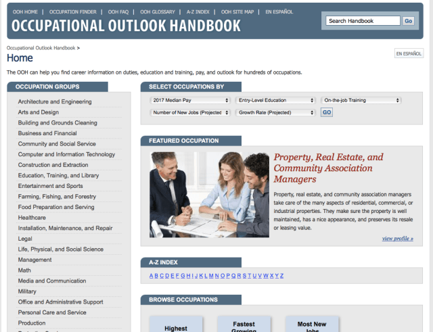The image size is (433, 332).
Task: Open the Number of New Jobs dropdown
Action: pos(190,113)
